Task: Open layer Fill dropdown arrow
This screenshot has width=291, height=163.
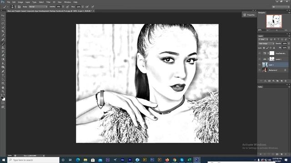Action: tap(289, 48)
